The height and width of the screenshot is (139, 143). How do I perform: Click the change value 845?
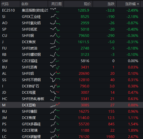point(111,124)
